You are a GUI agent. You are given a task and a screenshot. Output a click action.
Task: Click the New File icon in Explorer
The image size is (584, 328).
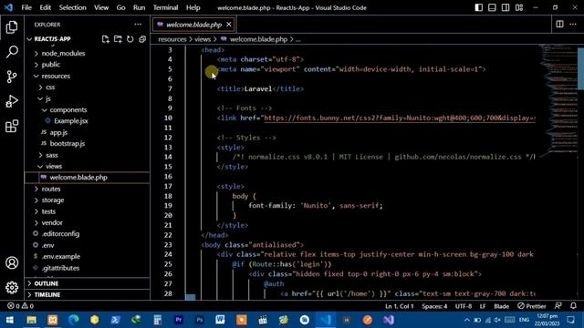click(x=106, y=39)
